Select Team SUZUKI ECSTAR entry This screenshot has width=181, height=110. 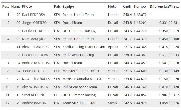coord(79,103)
